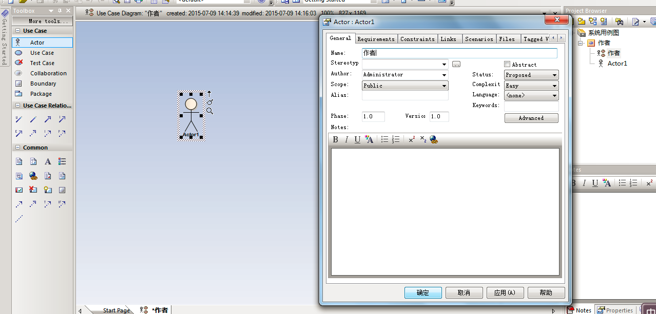This screenshot has width=656, height=314.
Task: Apply underline in the Actor dialog notes toolbar
Action: 357,139
